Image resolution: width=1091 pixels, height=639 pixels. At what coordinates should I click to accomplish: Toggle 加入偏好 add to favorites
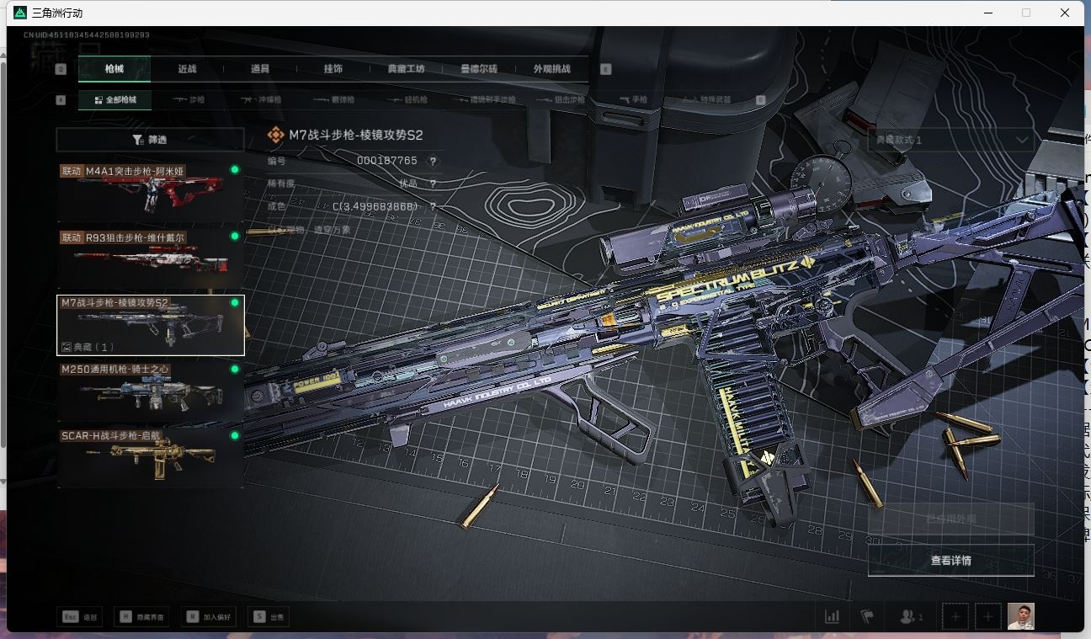pos(210,617)
